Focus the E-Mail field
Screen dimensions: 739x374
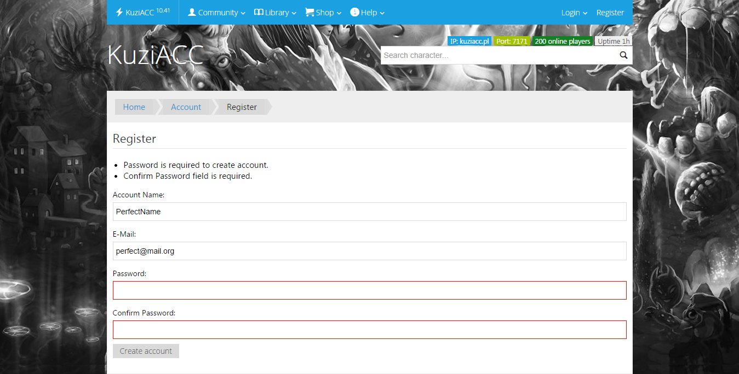370,251
